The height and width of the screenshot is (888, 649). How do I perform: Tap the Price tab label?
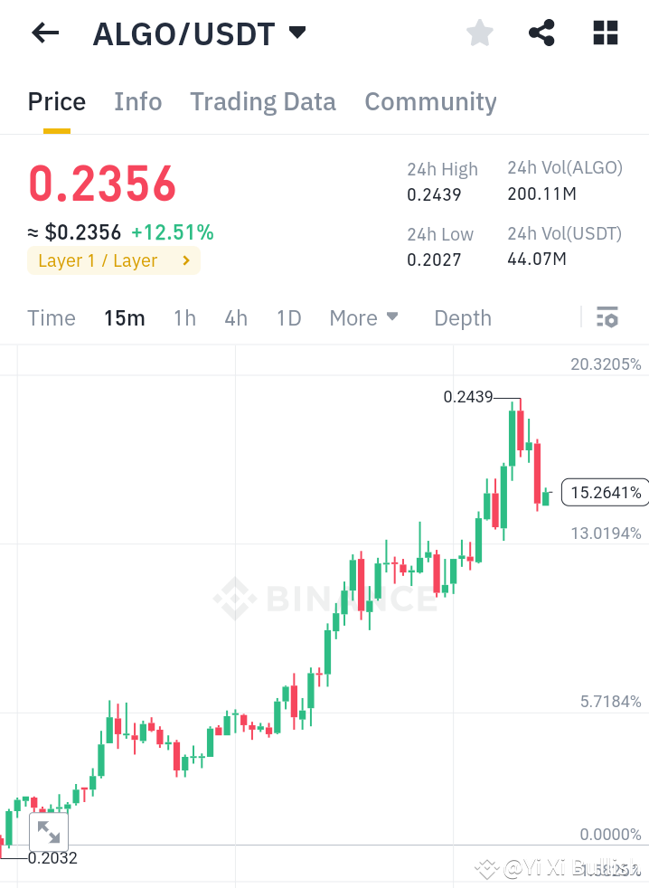coord(56,101)
